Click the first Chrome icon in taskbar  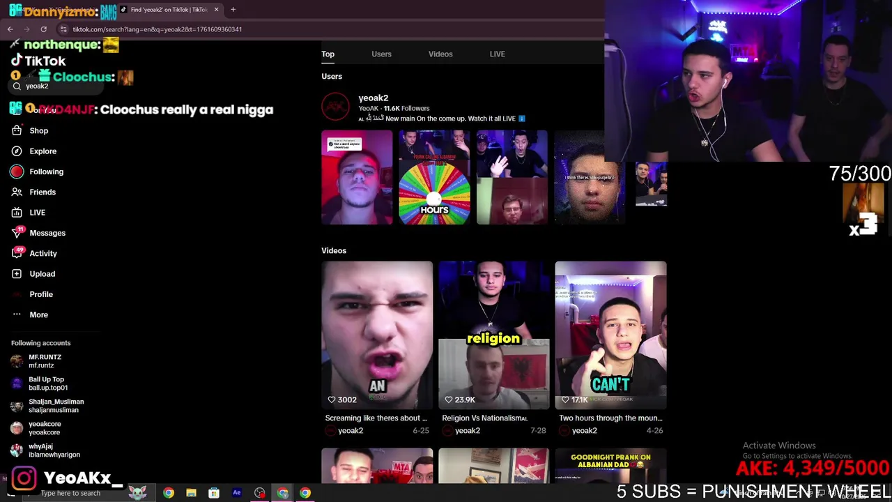click(169, 493)
